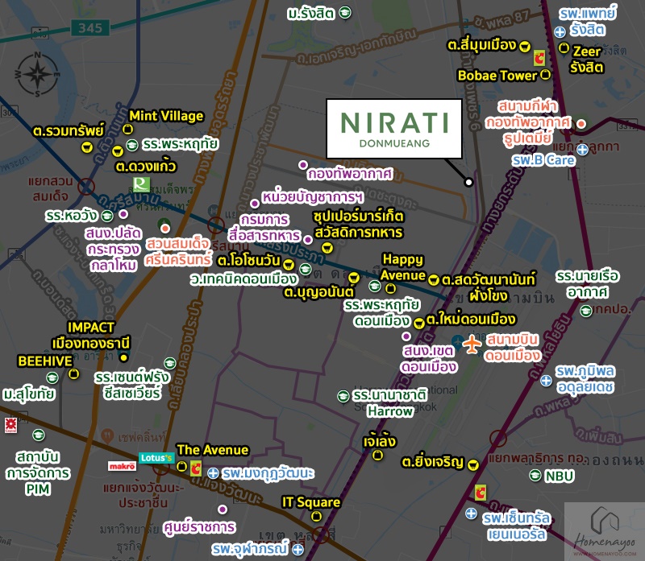The width and height of the screenshot is (645, 561).
Task: Click the compass rose on the map
Action: (x=37, y=75)
